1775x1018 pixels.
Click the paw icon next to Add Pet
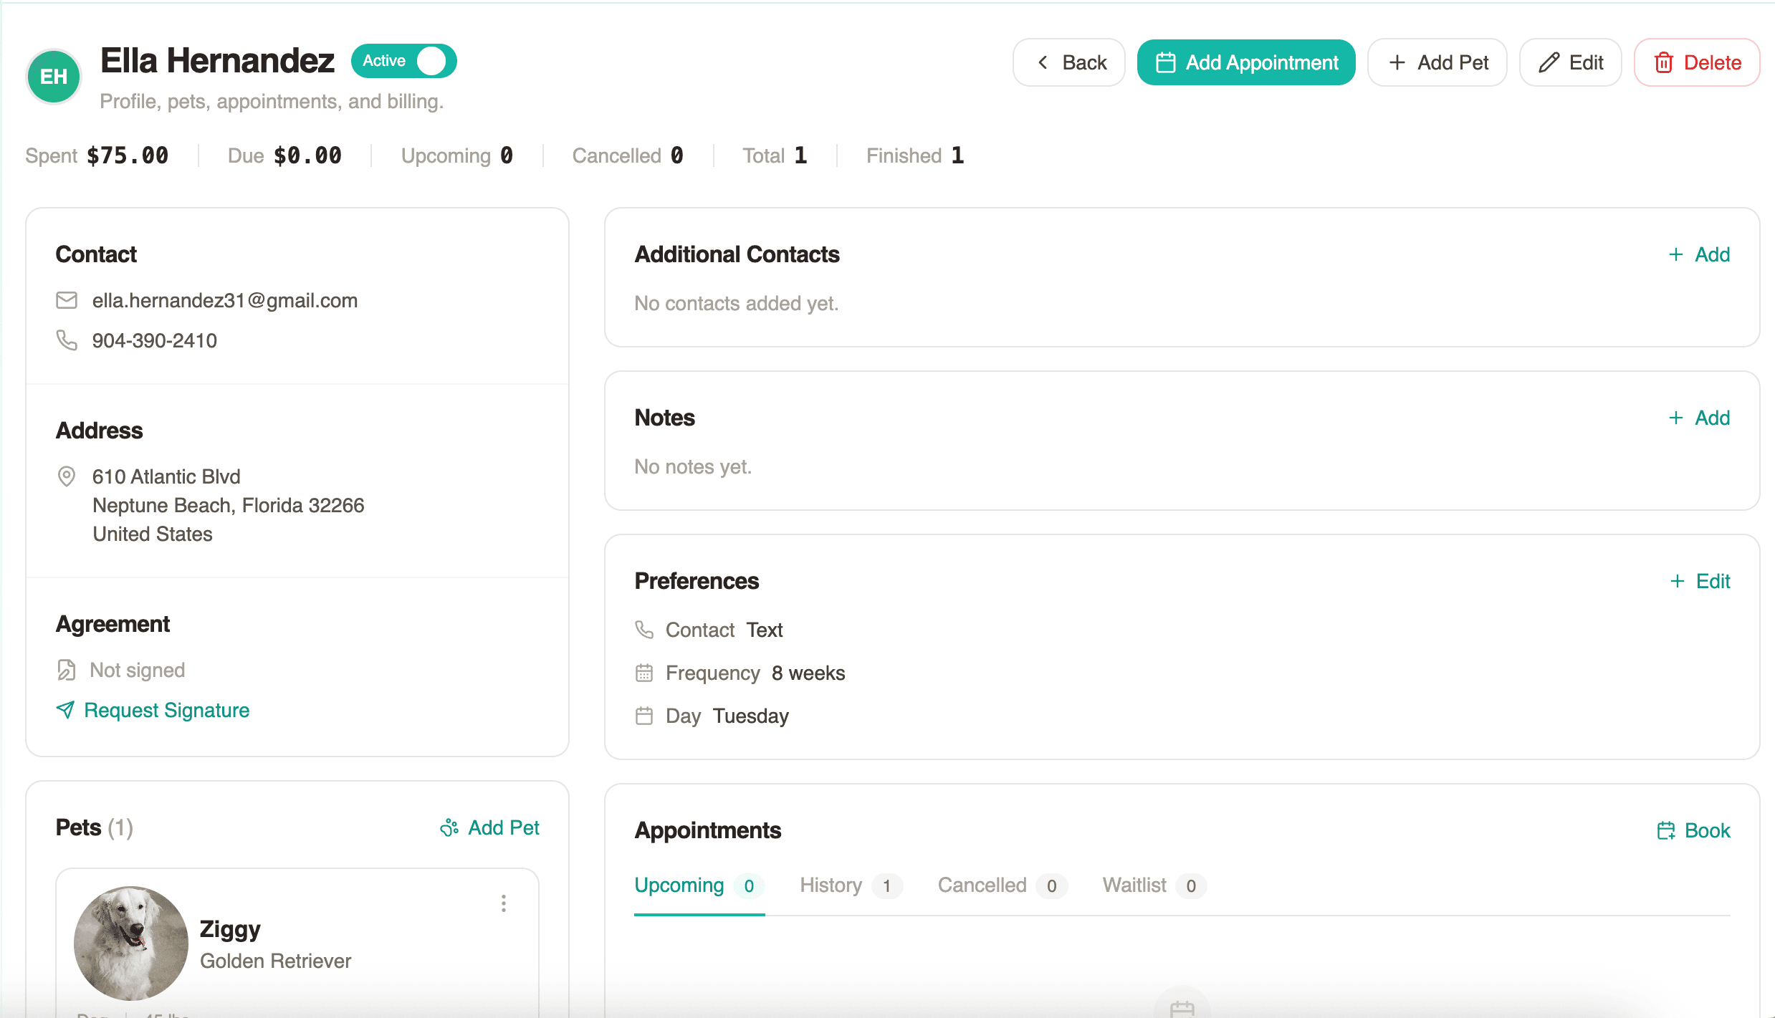click(x=449, y=828)
